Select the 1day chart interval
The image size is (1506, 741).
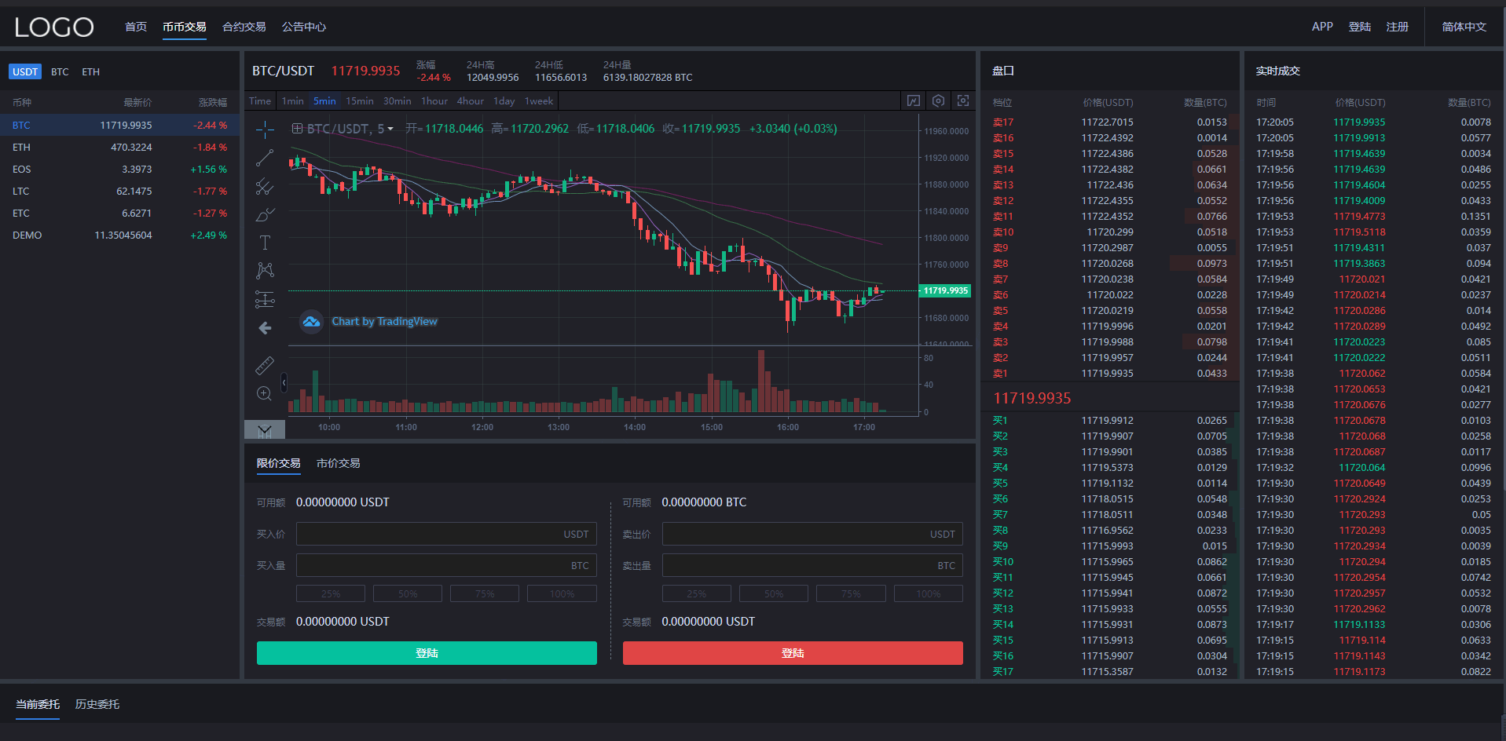coord(504,101)
